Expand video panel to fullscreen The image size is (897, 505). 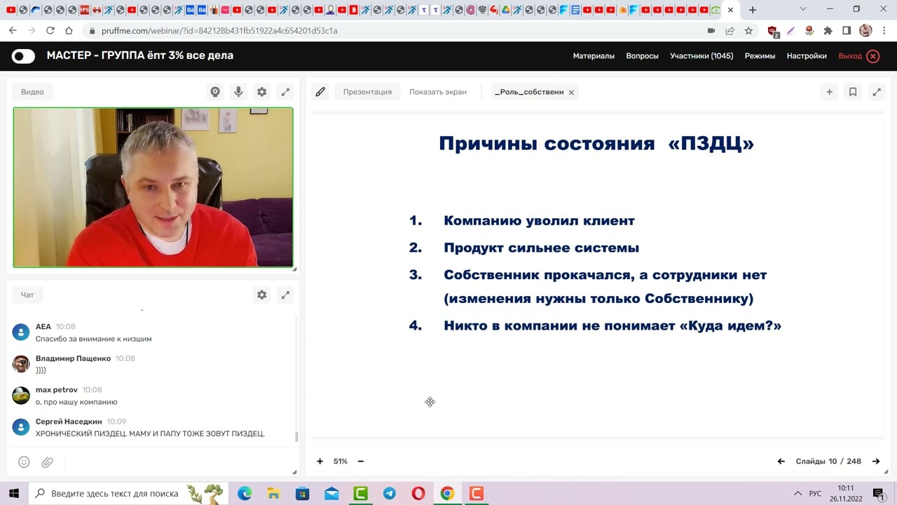(285, 92)
